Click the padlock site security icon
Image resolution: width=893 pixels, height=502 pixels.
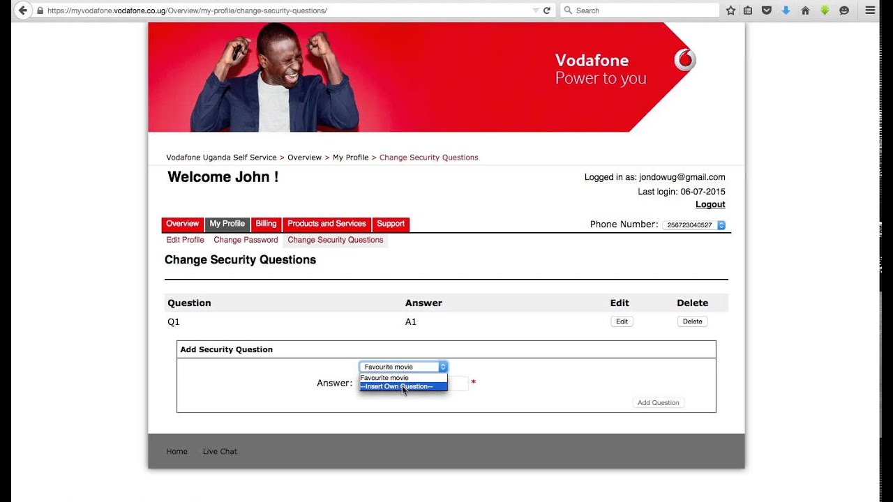click(40, 10)
